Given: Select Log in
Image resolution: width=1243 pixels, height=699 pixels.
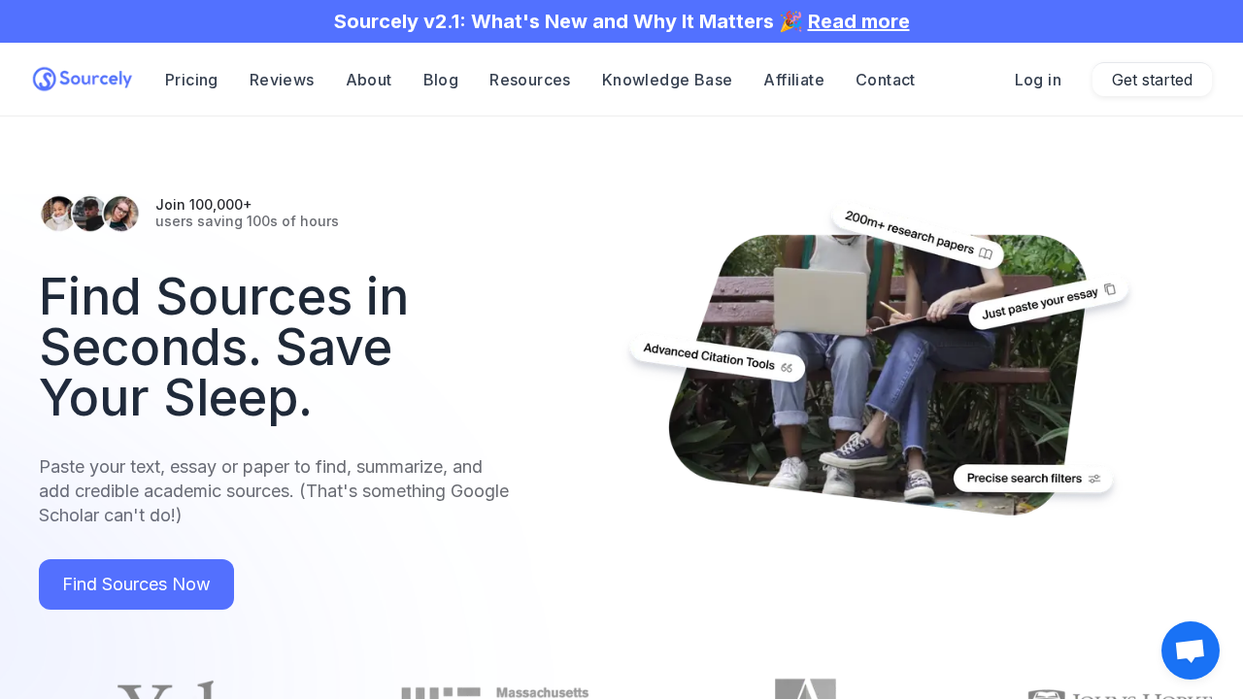Looking at the screenshot, I should 1038,80.
